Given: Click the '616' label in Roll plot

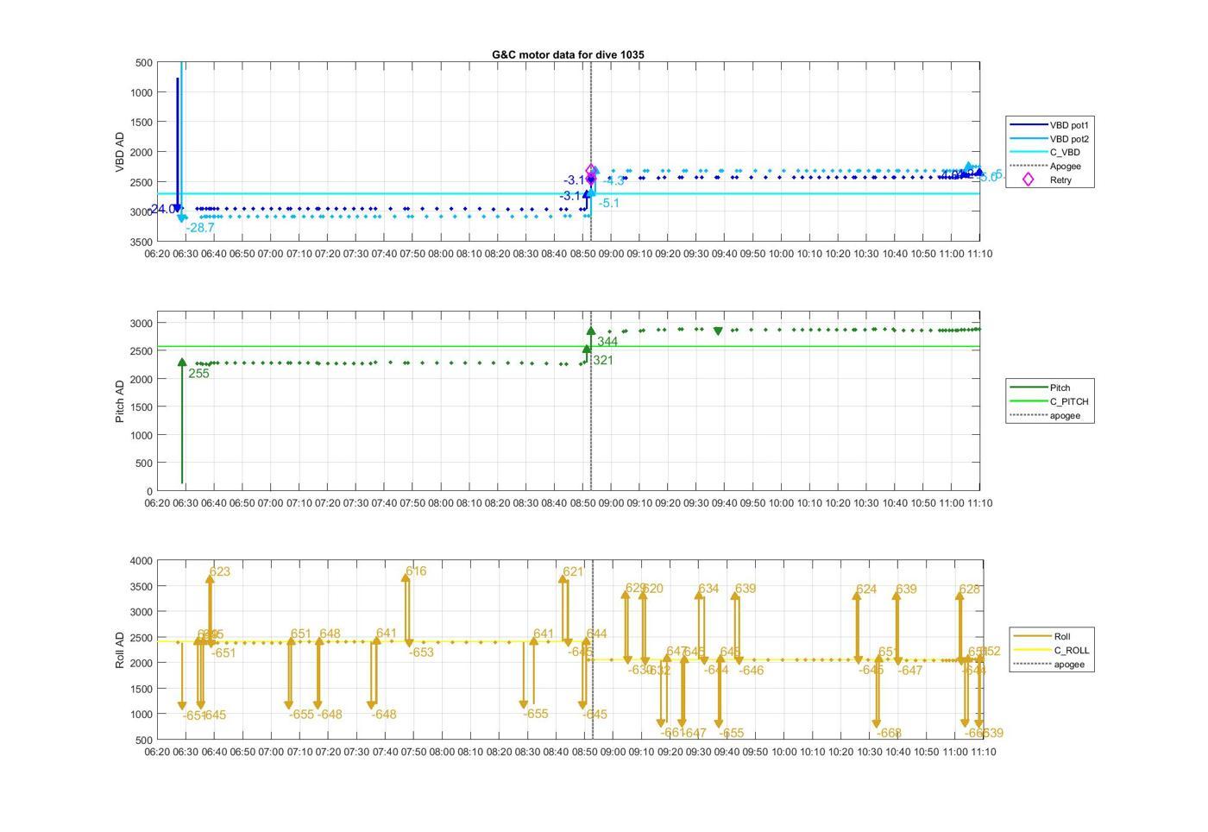Looking at the screenshot, I should click(416, 570).
